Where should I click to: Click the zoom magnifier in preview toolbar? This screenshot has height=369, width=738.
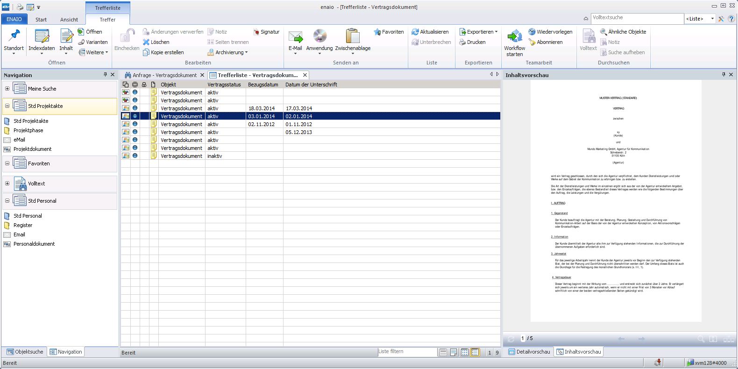pyautogui.click(x=701, y=339)
